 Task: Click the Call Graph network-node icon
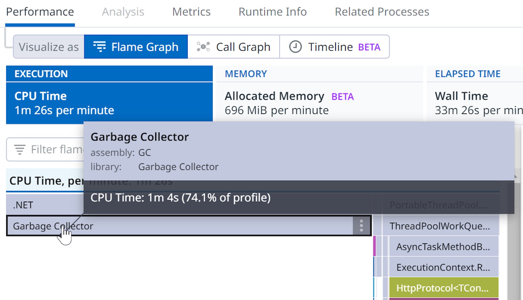[203, 47]
